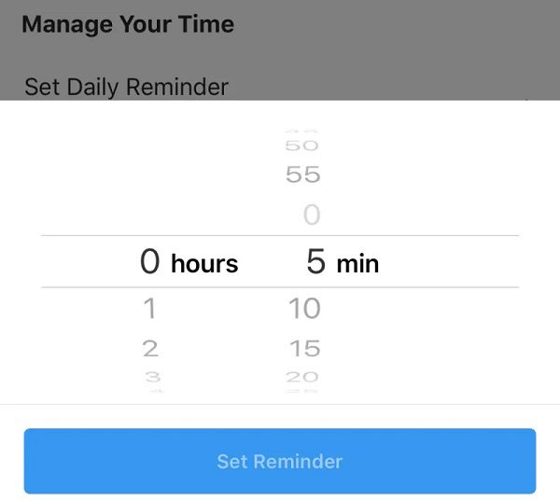Image resolution: width=560 pixels, height=501 pixels.
Task: Select 1 in the hours wheel
Action: click(x=150, y=308)
